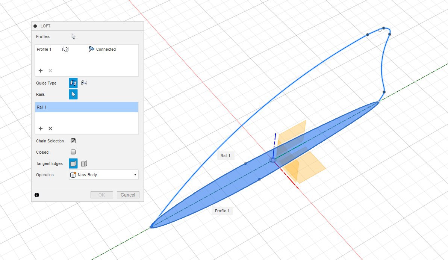Select the Profile 1 row in list
Viewport: 448px width, 260px height.
point(86,49)
